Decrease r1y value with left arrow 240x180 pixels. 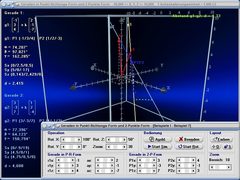click(x=58, y=166)
